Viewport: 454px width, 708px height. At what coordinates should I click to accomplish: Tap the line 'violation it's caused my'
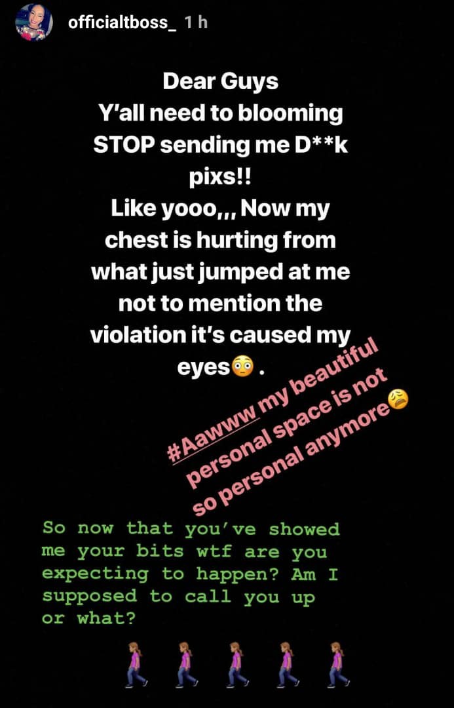pyautogui.click(x=221, y=336)
